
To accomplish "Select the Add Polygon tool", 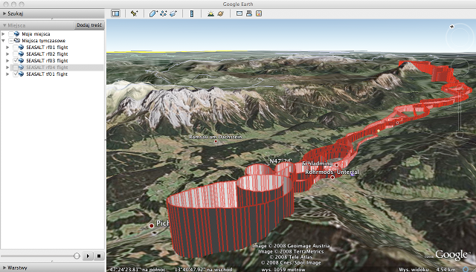I will click(153, 13).
